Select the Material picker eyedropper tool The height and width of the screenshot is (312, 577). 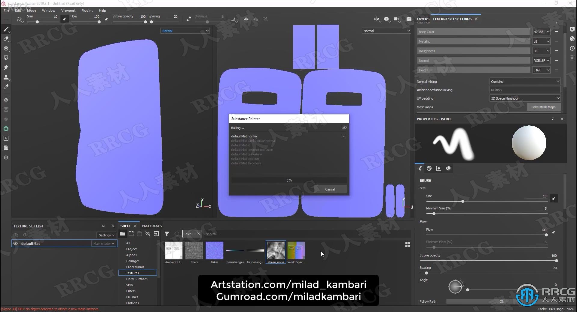[6, 87]
